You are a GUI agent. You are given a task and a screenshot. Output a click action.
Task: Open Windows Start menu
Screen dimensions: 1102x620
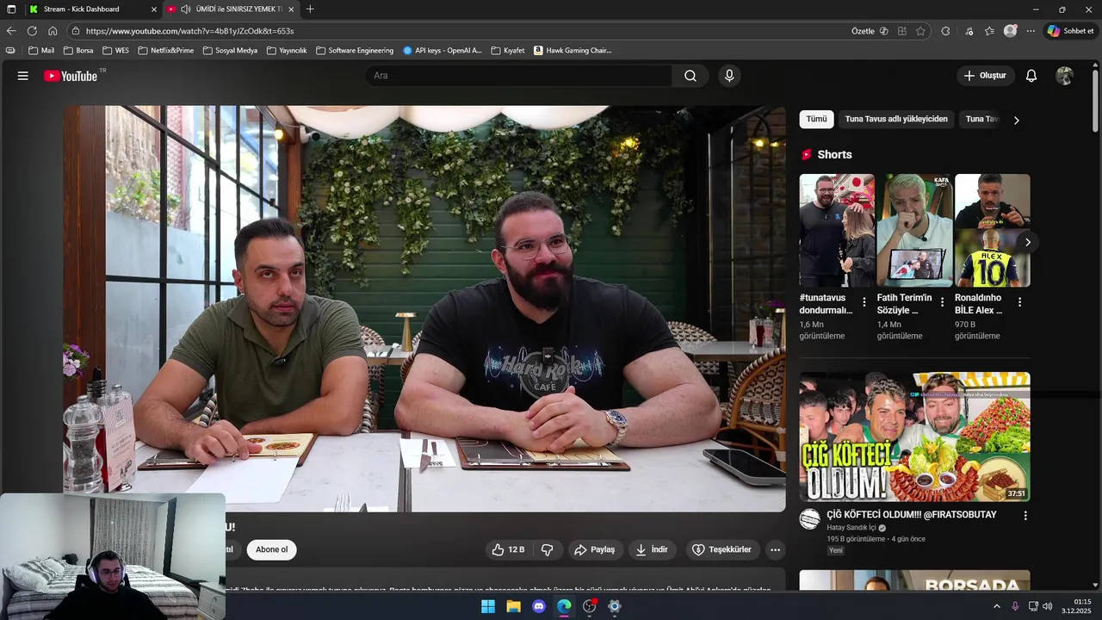tap(488, 606)
